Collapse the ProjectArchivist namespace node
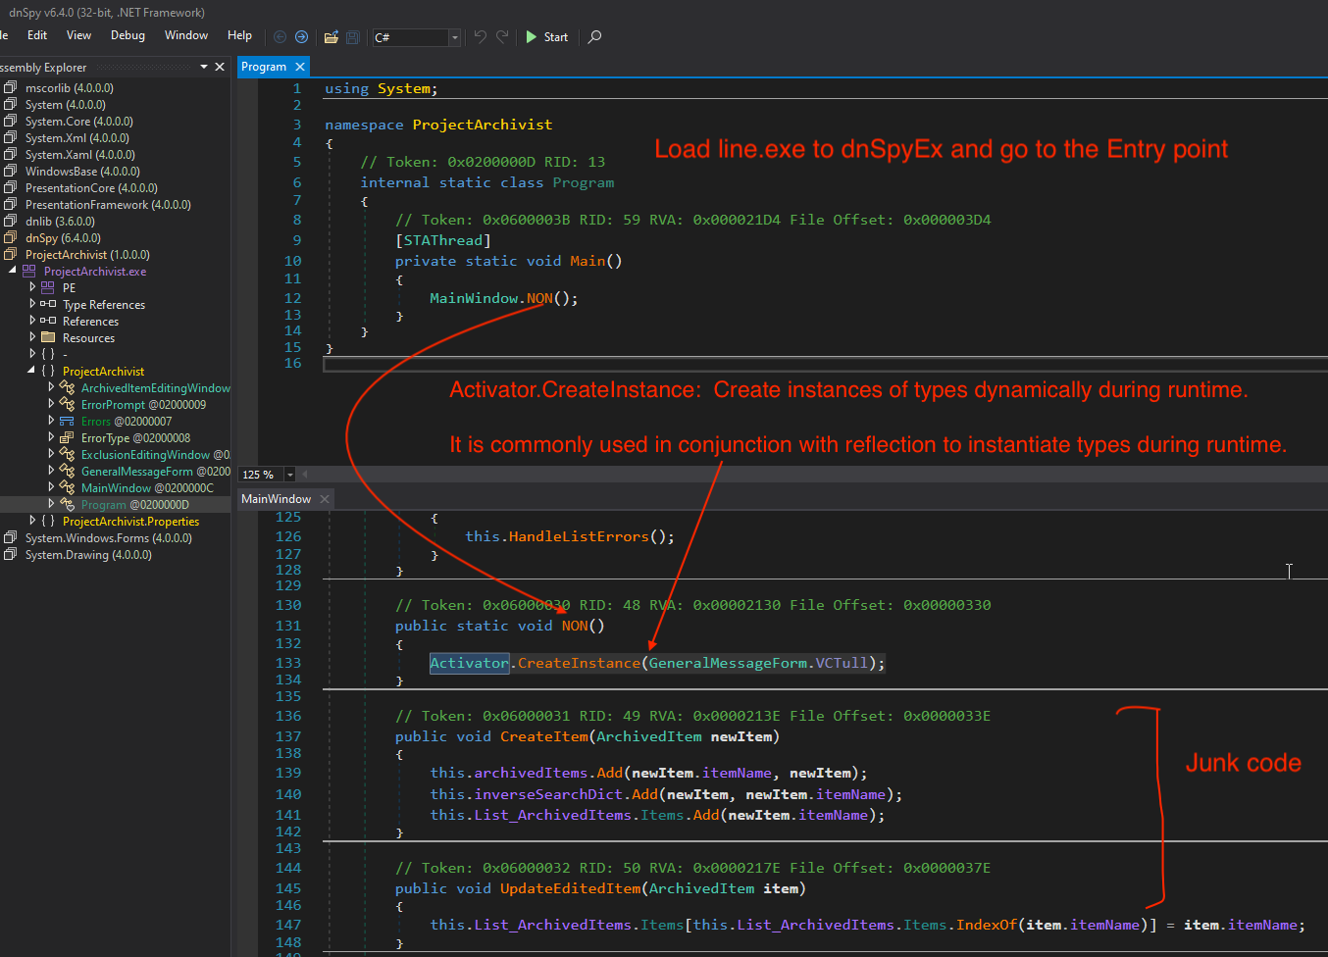 click(31, 371)
